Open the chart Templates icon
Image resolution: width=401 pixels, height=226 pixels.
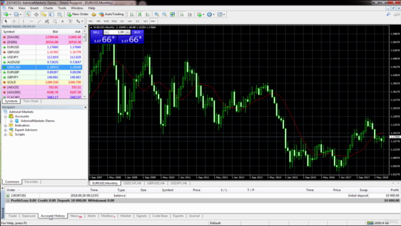219,14
